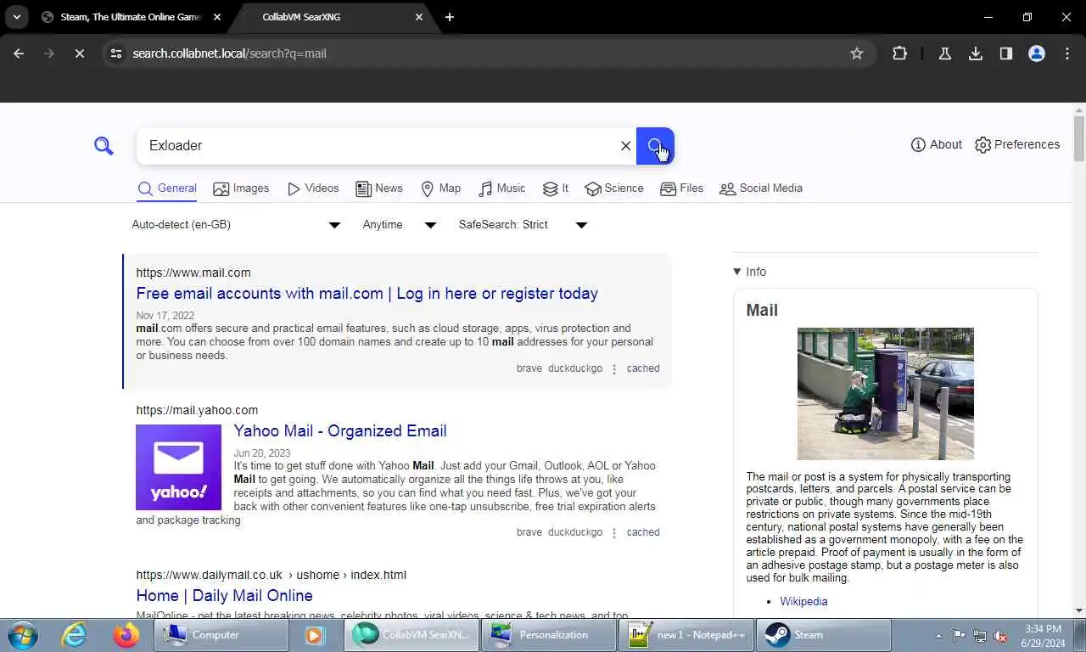Switch to the Music tab
This screenshot has width=1086, height=652.
pos(502,188)
